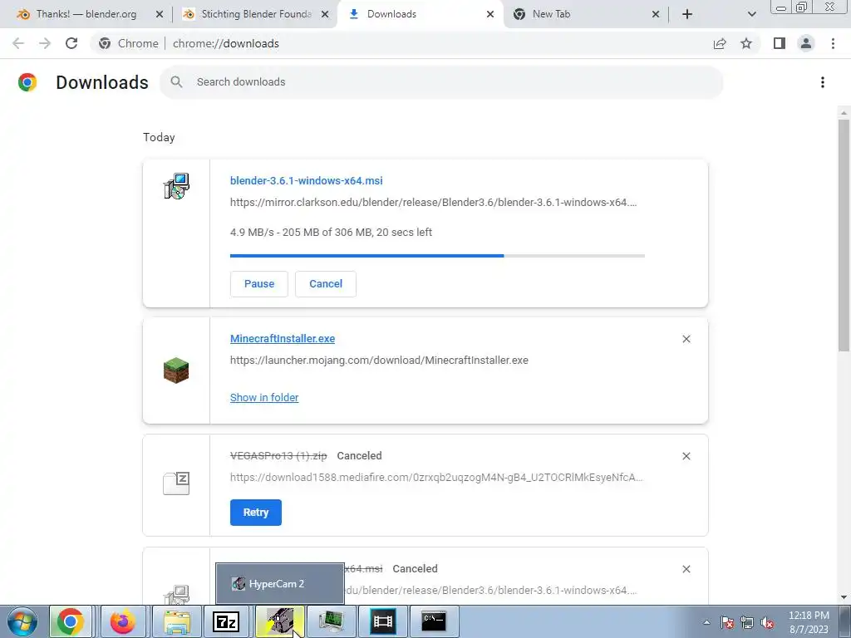The height and width of the screenshot is (638, 851).
Task: Close the New Tab tab
Action: tap(656, 14)
